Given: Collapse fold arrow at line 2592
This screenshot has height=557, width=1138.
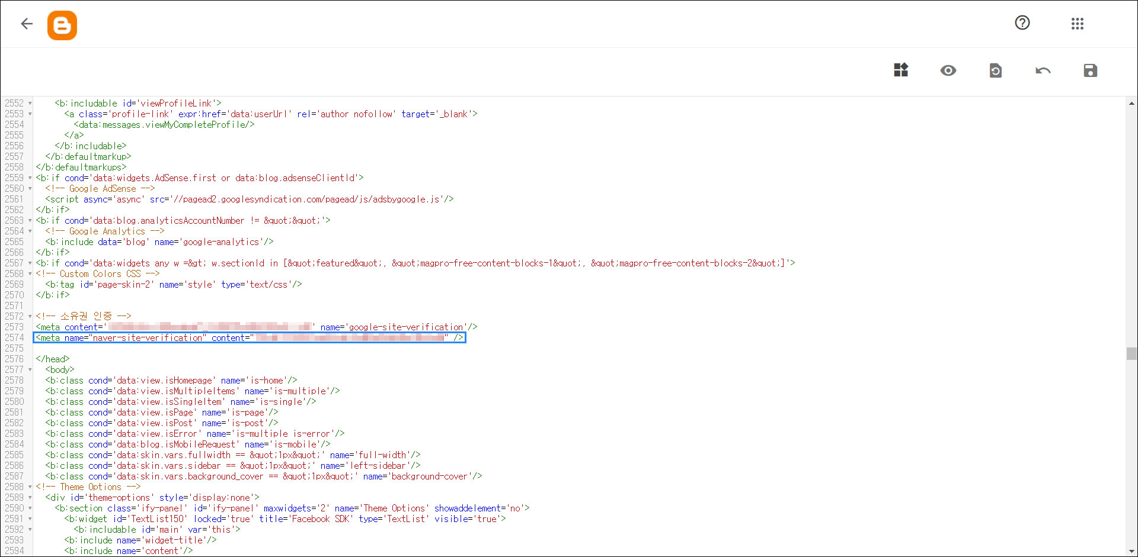Looking at the screenshot, I should pos(30,529).
